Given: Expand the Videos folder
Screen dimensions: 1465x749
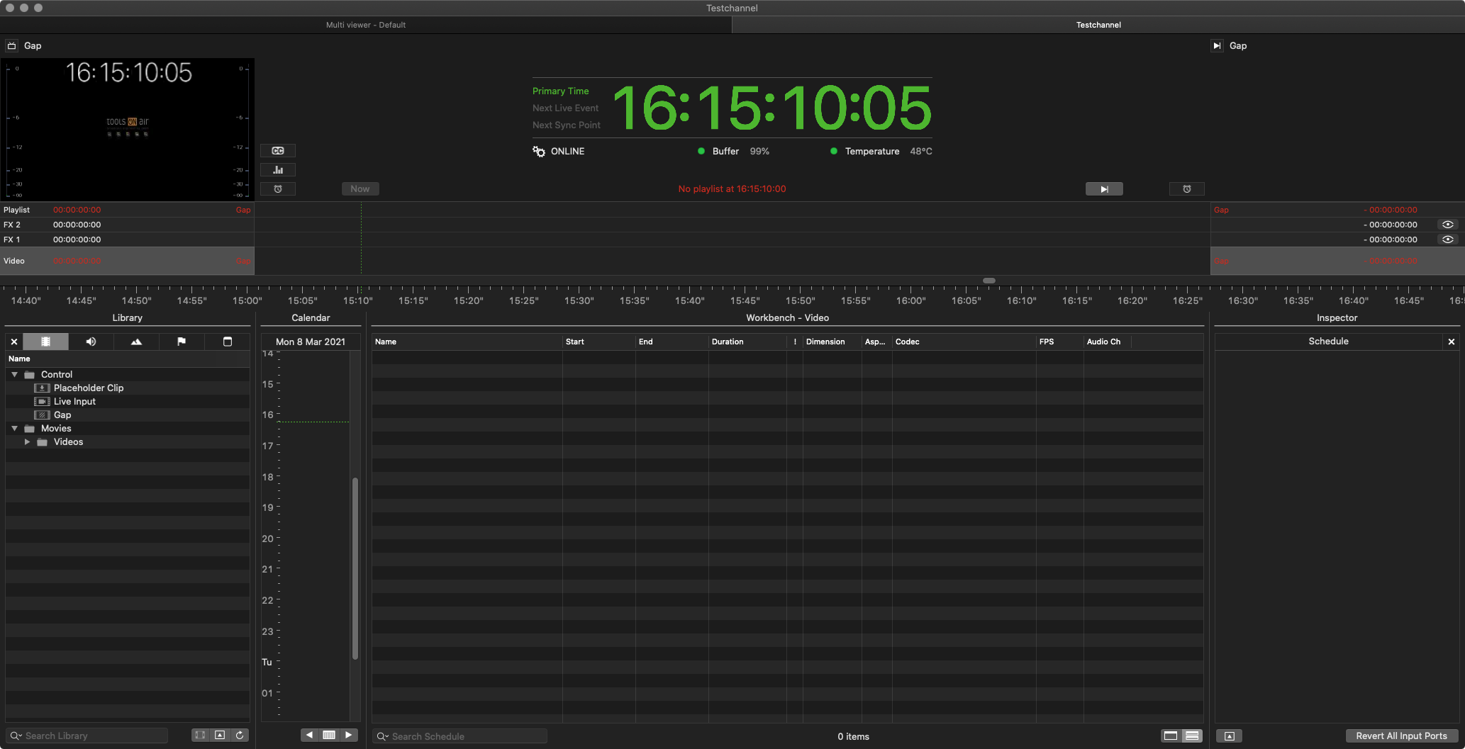Looking at the screenshot, I should (27, 441).
